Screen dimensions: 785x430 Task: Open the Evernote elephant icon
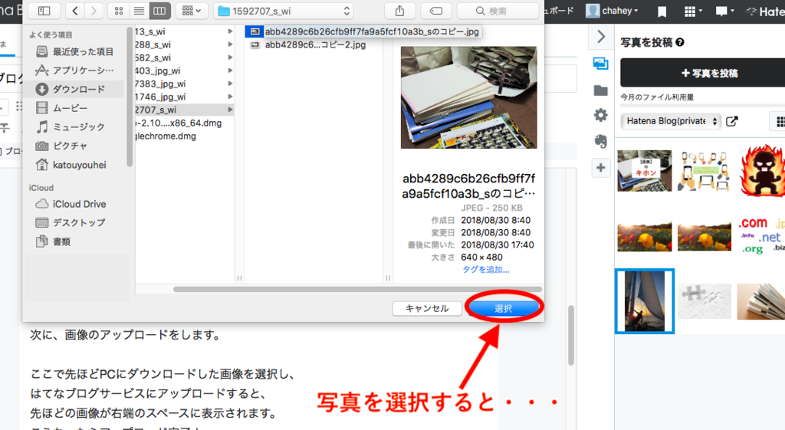click(601, 141)
